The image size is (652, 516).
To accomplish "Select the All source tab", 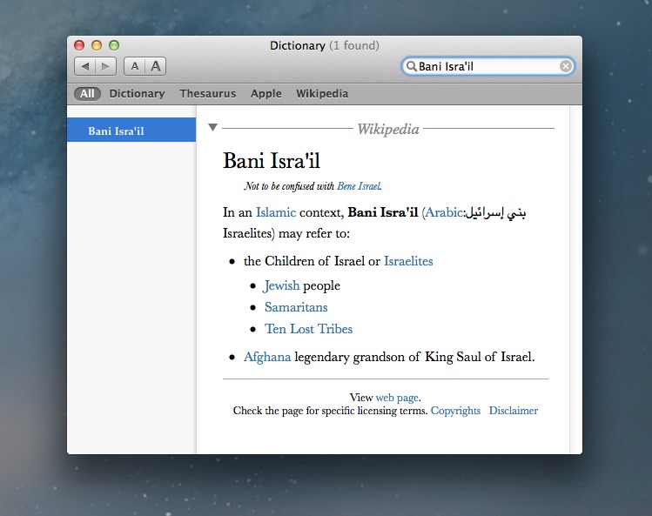I will pos(87,94).
